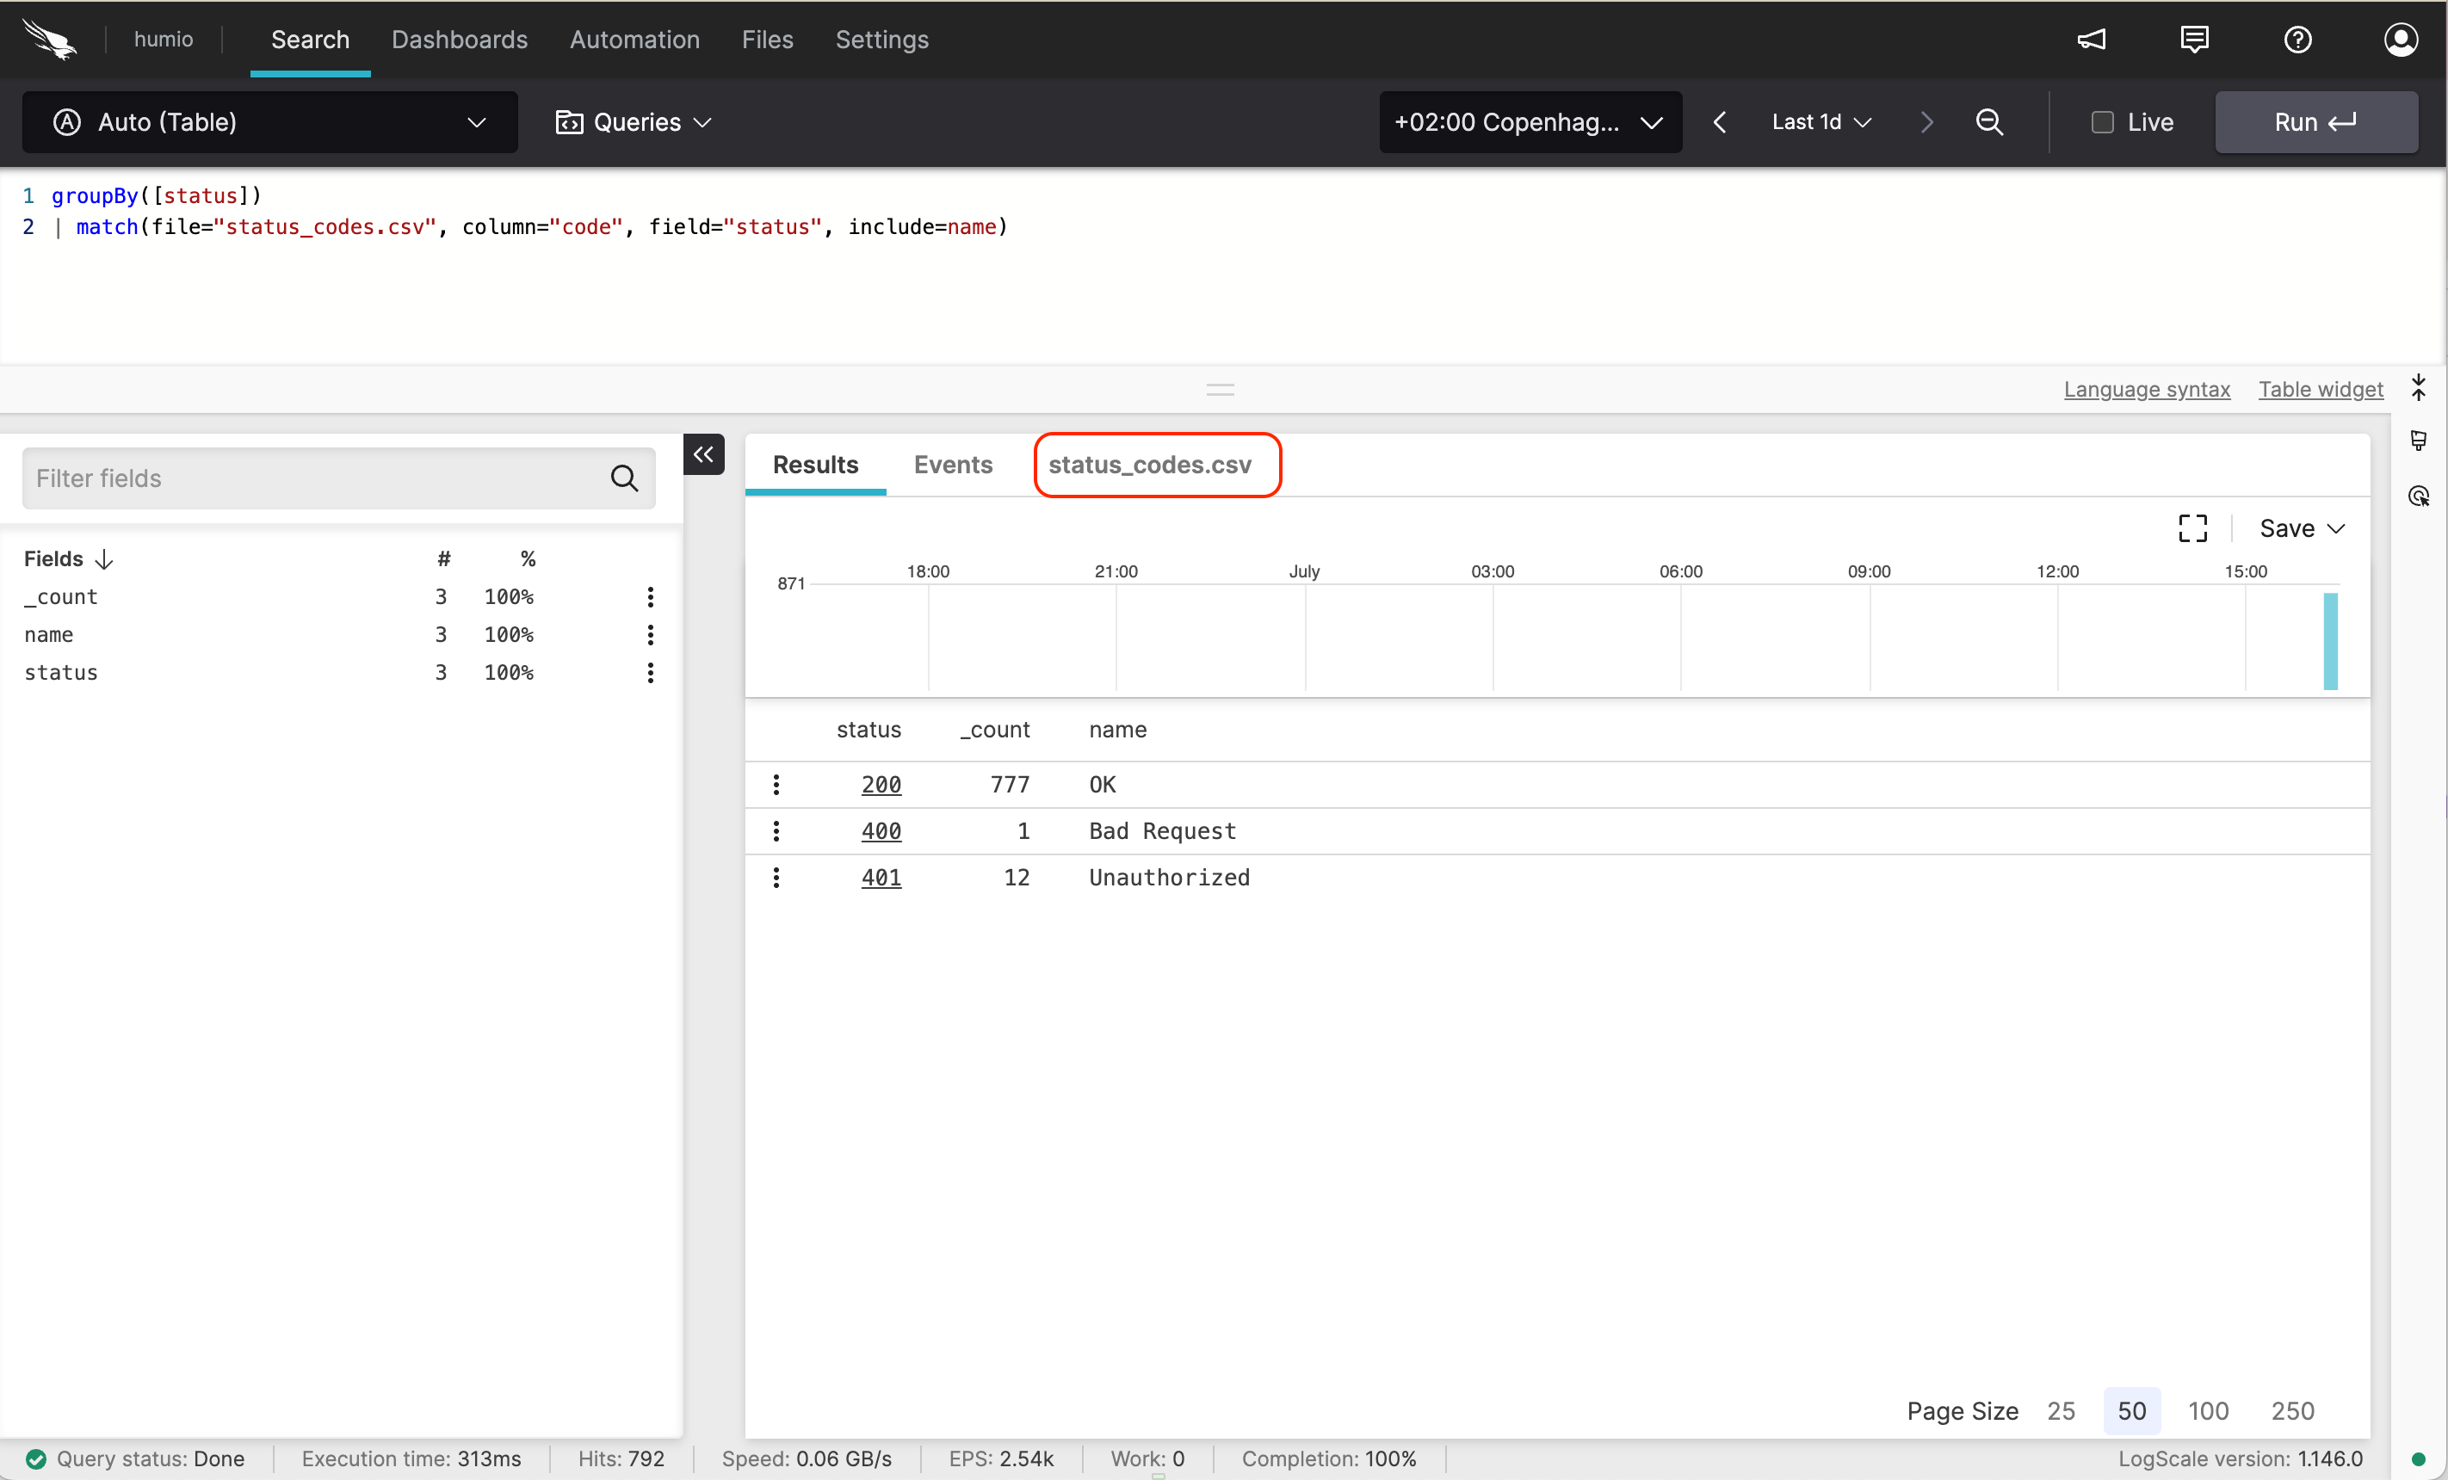The image size is (2448, 1480).
Task: Open the Last 1d time range dropdown
Action: pos(1821,122)
